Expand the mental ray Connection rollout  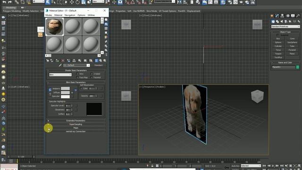pyautogui.click(x=75, y=131)
